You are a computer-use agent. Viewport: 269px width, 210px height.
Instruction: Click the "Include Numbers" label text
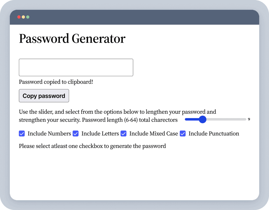pos(49,134)
